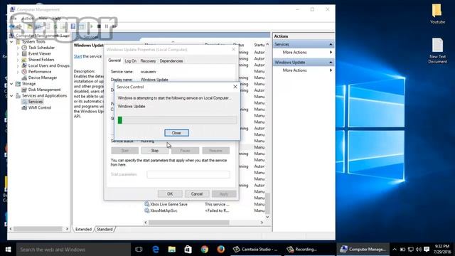Click Cancel in Windows Update Properties
The height and width of the screenshot is (256, 455).
click(197, 194)
